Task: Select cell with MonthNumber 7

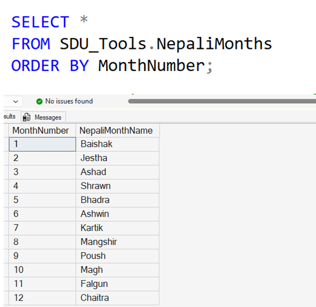Action: point(42,228)
